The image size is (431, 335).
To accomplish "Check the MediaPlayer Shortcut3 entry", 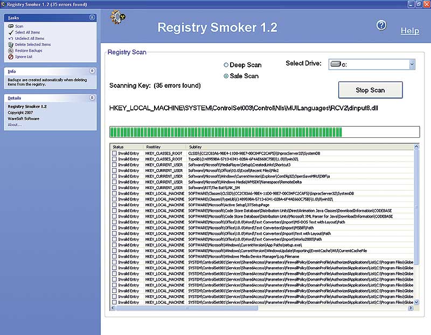I will click(x=114, y=165).
